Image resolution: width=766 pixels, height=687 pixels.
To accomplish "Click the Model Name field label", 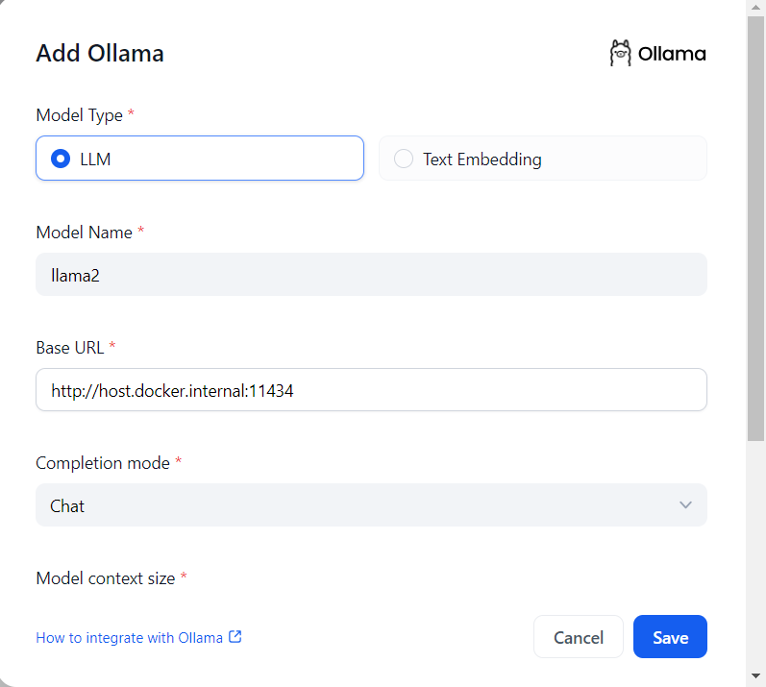I will (84, 232).
